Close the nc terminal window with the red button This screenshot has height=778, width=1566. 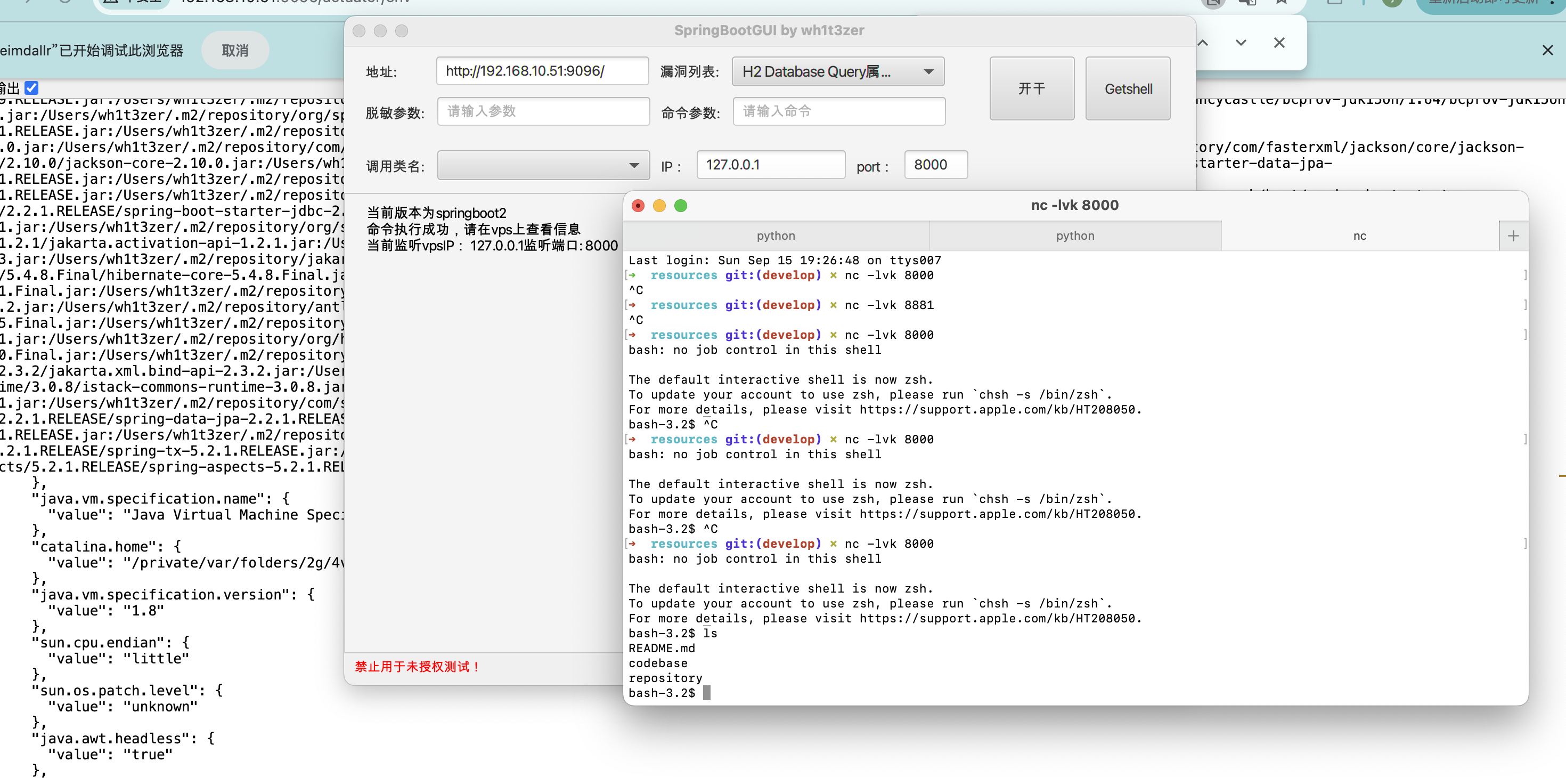[638, 206]
